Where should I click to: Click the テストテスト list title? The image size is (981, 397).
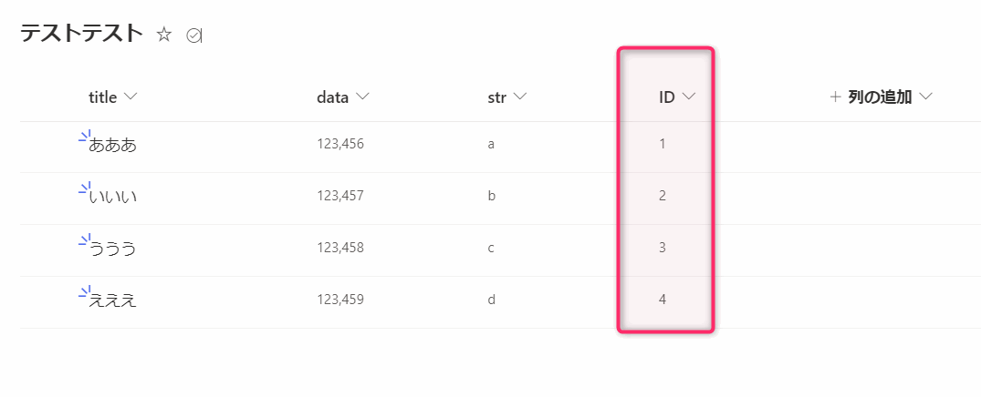pos(82,34)
